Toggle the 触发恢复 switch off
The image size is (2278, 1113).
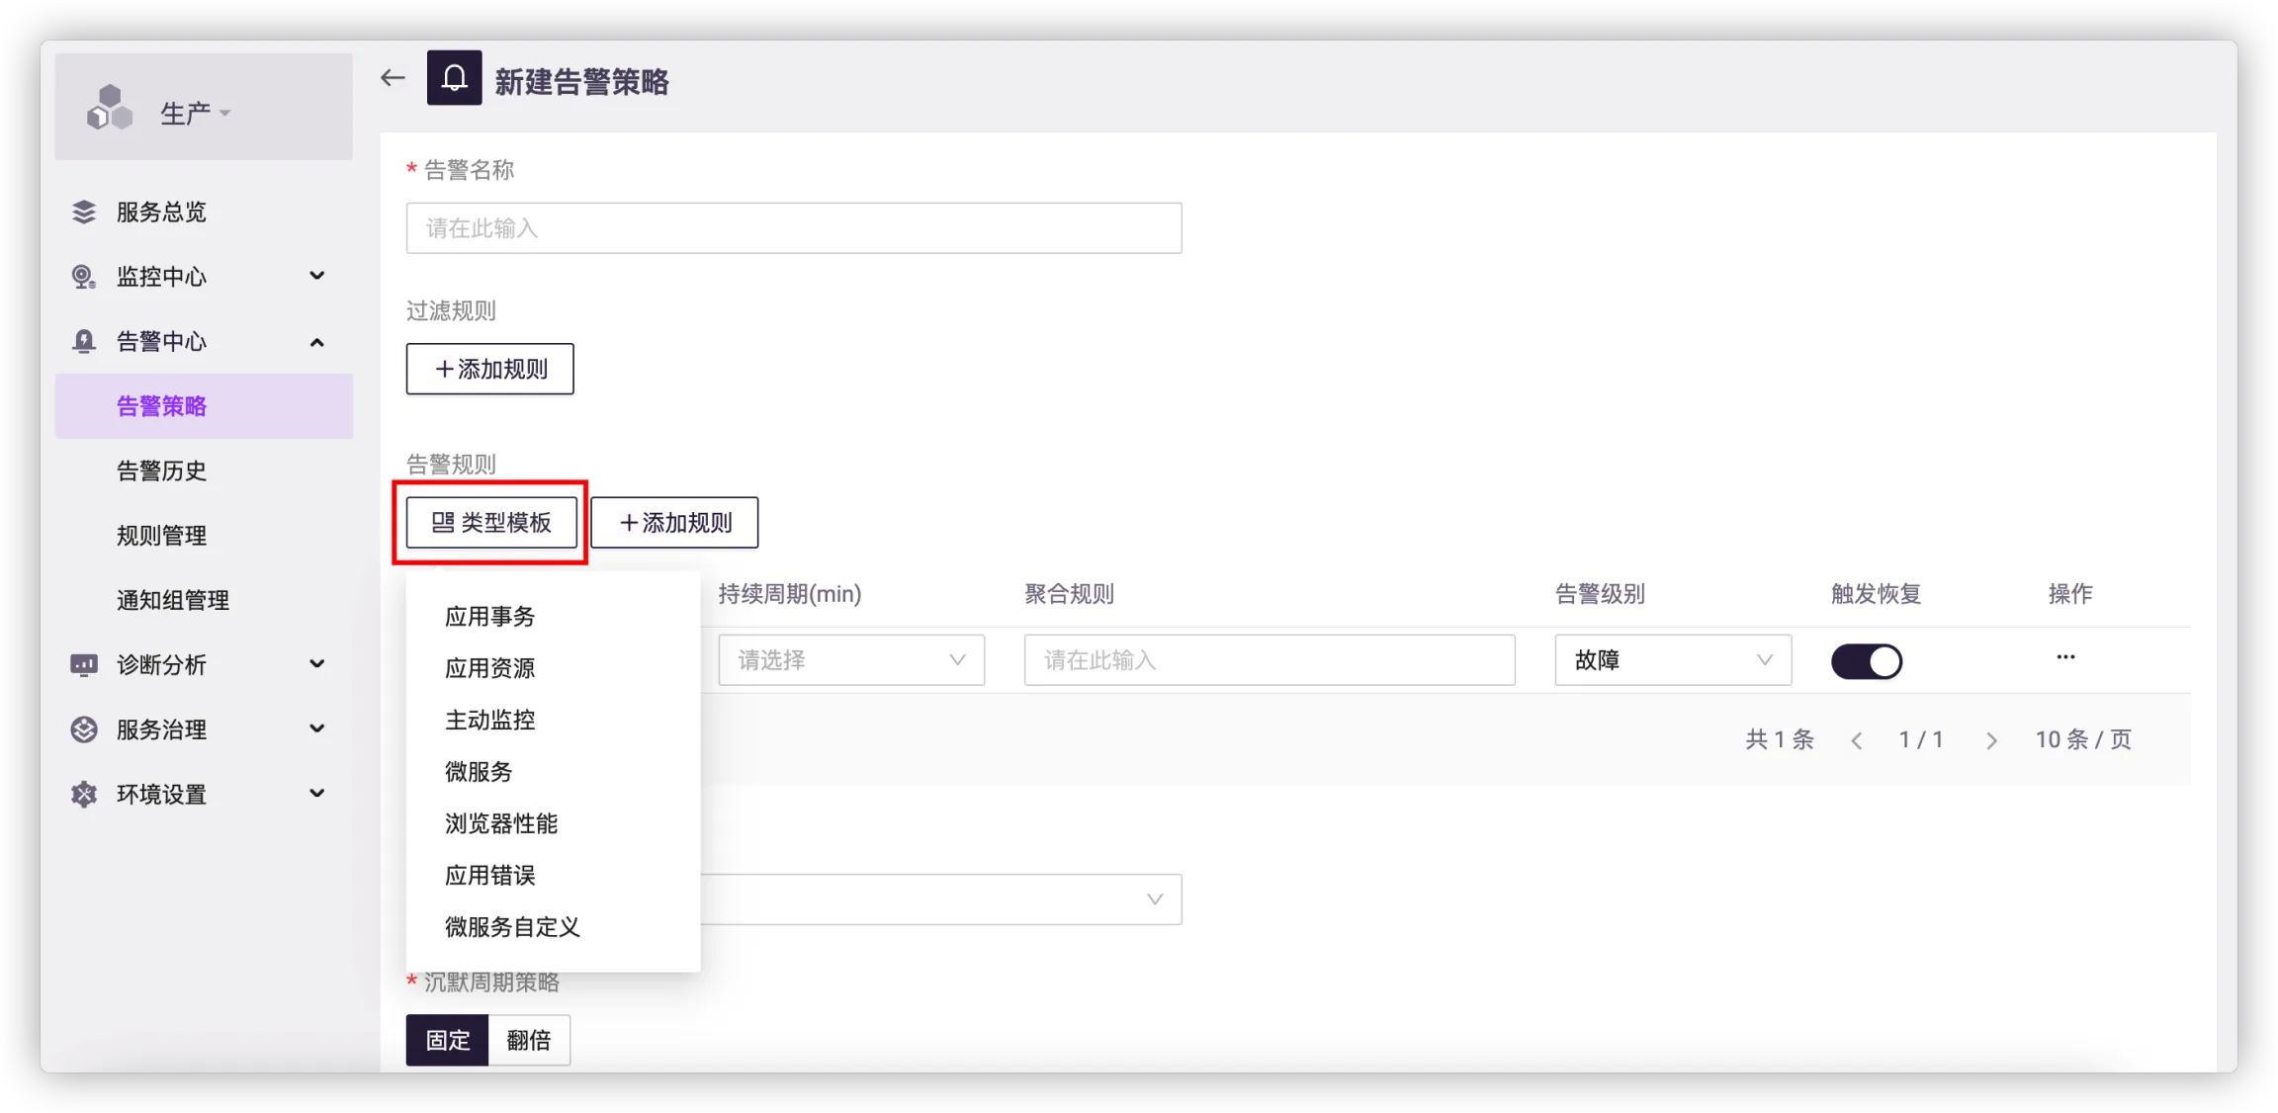pos(1866,661)
